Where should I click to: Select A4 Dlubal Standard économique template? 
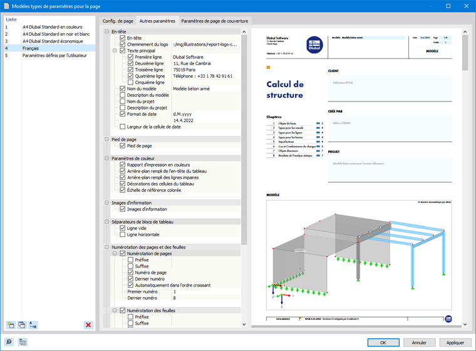tap(49, 41)
